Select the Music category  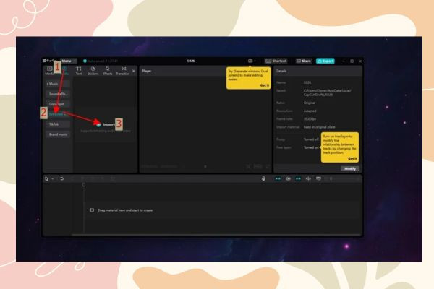[x=58, y=84]
